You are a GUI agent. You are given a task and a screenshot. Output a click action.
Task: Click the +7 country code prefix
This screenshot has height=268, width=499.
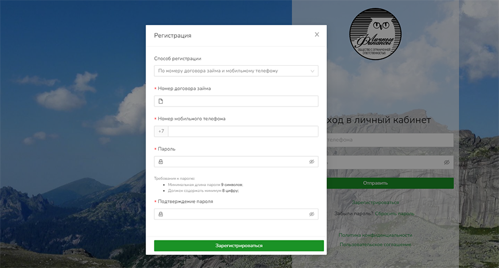161,131
